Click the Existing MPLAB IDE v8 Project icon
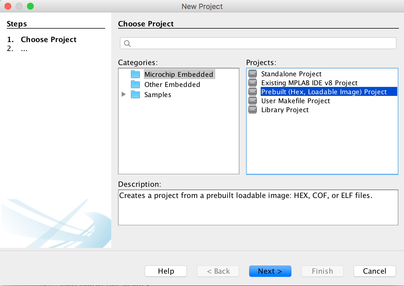This screenshot has width=404, height=286. click(252, 82)
